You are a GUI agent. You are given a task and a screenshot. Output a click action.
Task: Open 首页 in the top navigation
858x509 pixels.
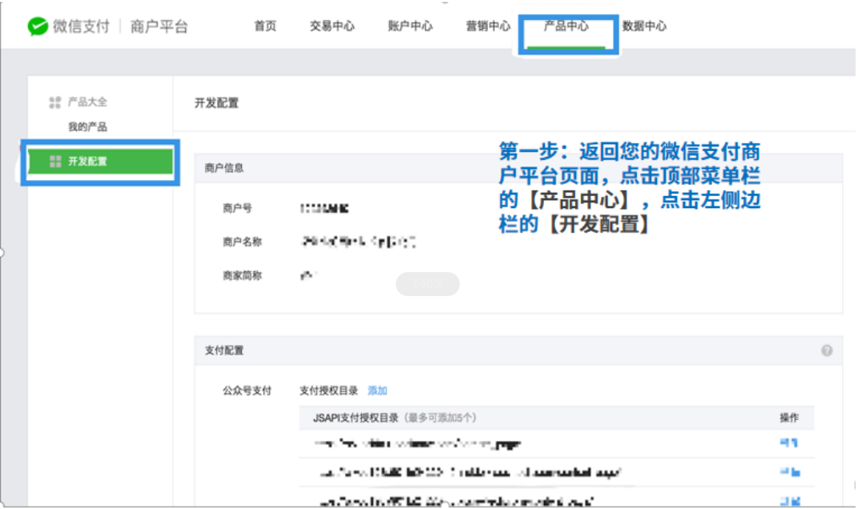click(x=265, y=26)
